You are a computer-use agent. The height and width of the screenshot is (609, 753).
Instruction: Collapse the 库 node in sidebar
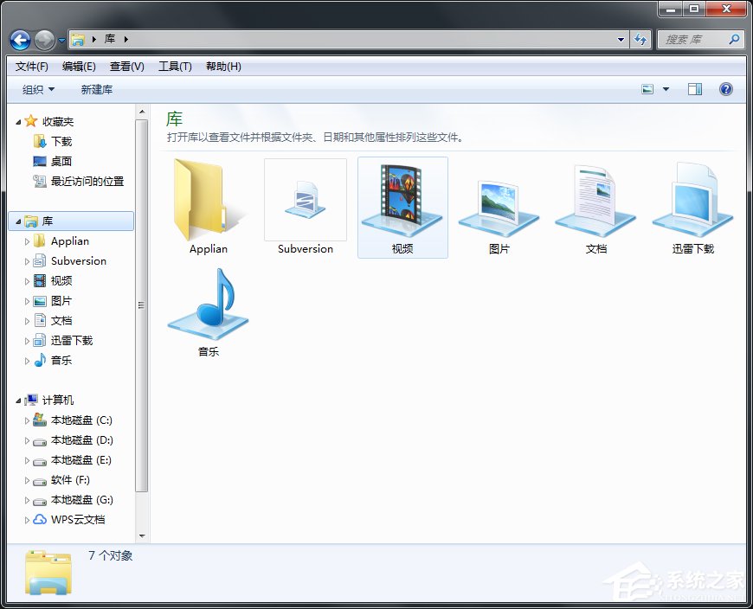[x=17, y=221]
